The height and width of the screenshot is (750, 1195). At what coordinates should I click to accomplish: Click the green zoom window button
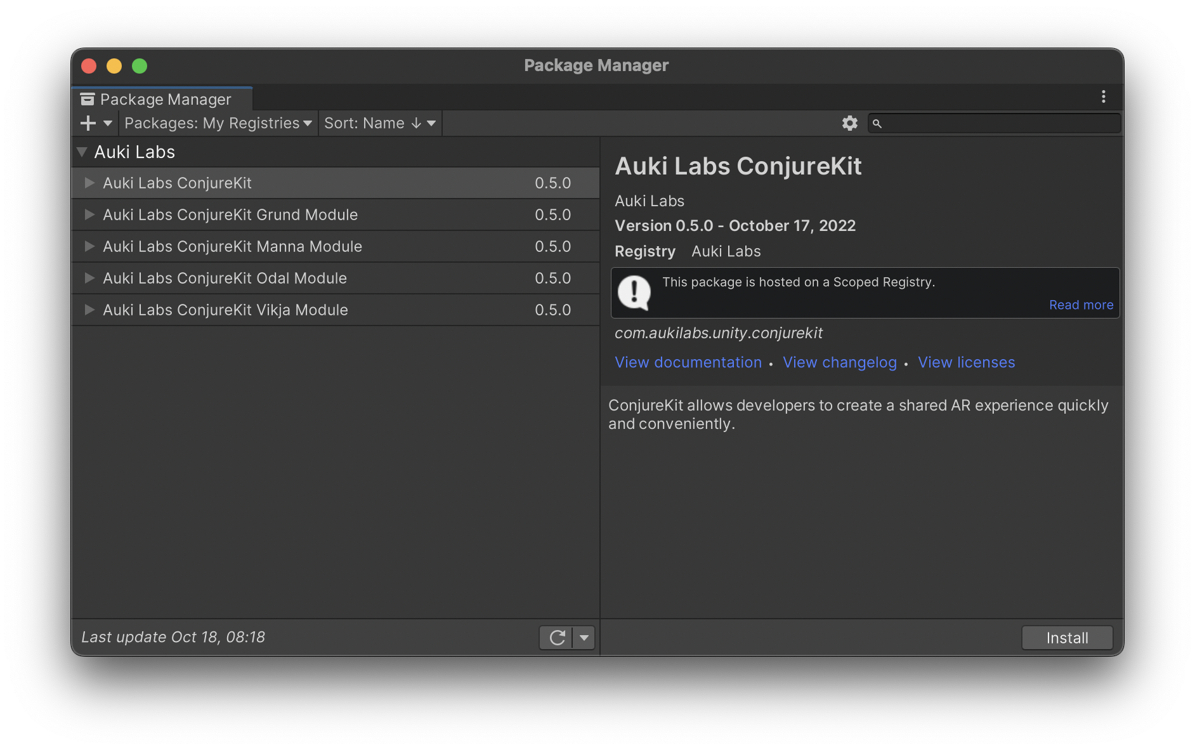click(140, 66)
